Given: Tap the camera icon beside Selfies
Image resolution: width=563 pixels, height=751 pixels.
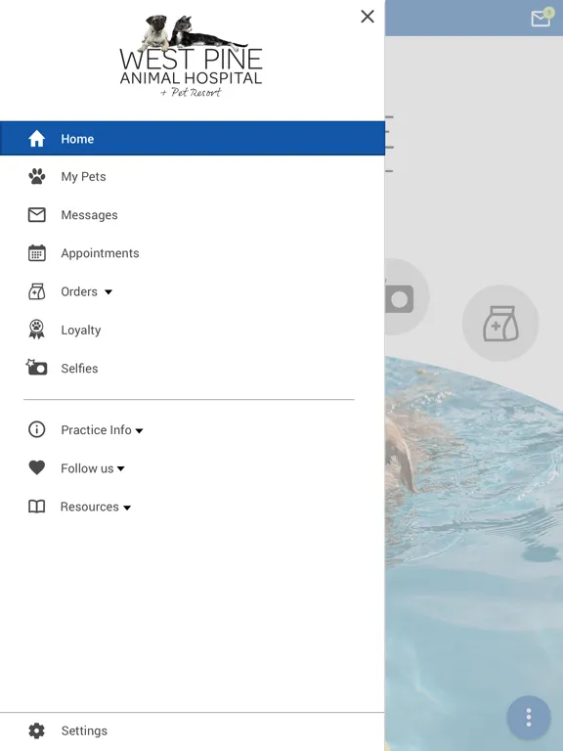Looking at the screenshot, I should 37,368.
